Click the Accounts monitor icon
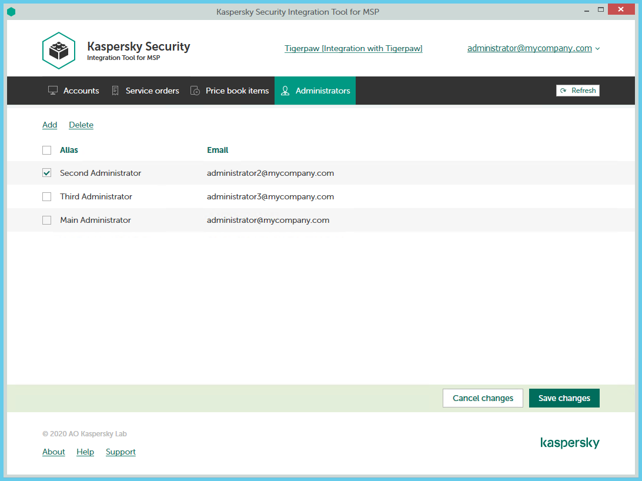642x481 pixels. pyautogui.click(x=53, y=91)
